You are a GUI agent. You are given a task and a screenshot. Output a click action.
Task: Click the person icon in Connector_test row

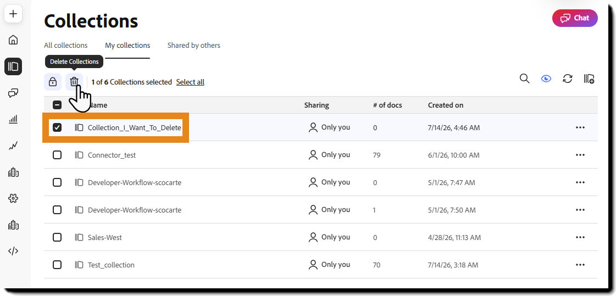tap(313, 155)
